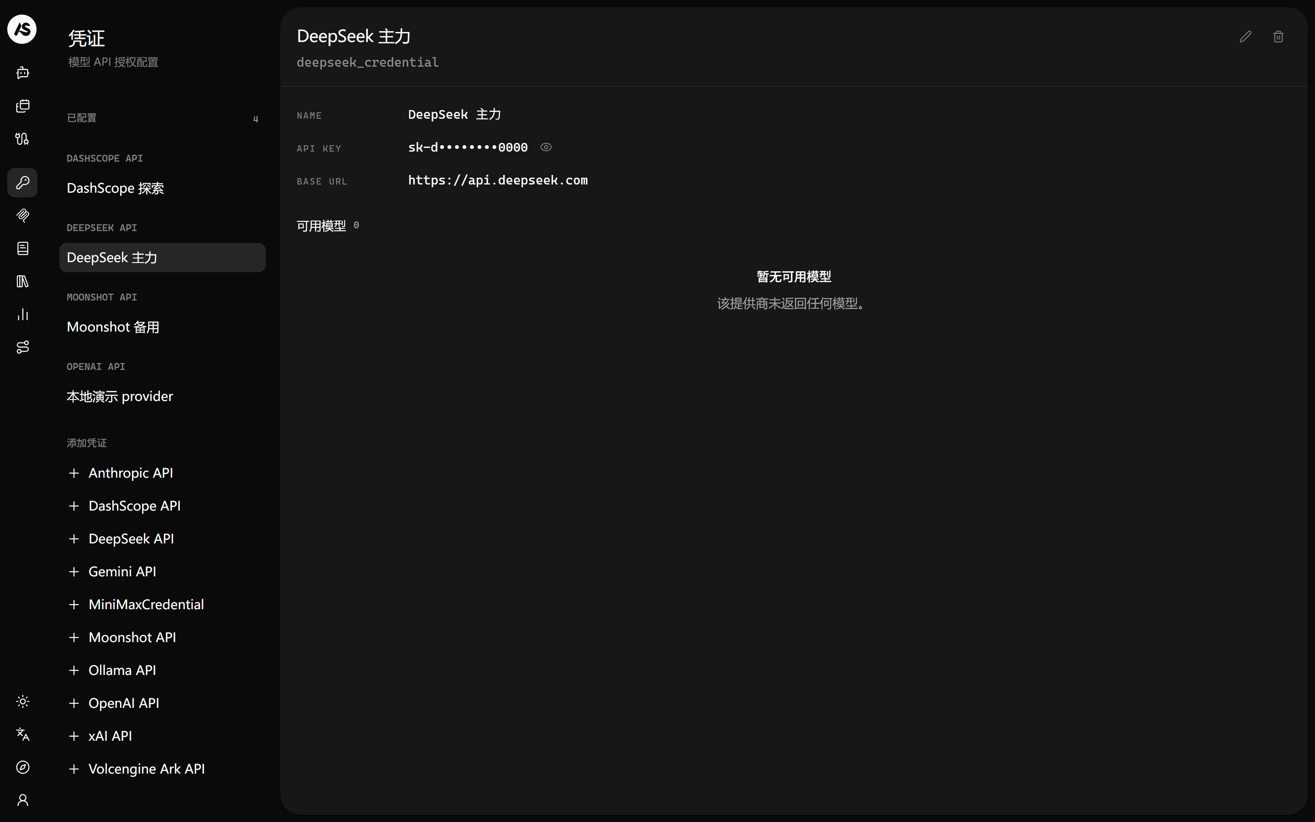Toggle the sun light theme icon
Screen dimensions: 1315x822
pyautogui.click(x=22, y=702)
